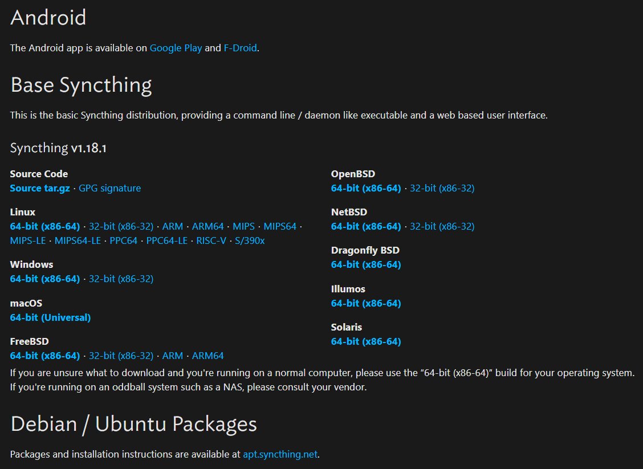Download FreeBSD 32-bit (x86-32) build
The width and height of the screenshot is (643, 469).
point(121,356)
